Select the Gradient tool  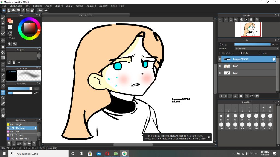pyautogui.click(x=3, y=58)
